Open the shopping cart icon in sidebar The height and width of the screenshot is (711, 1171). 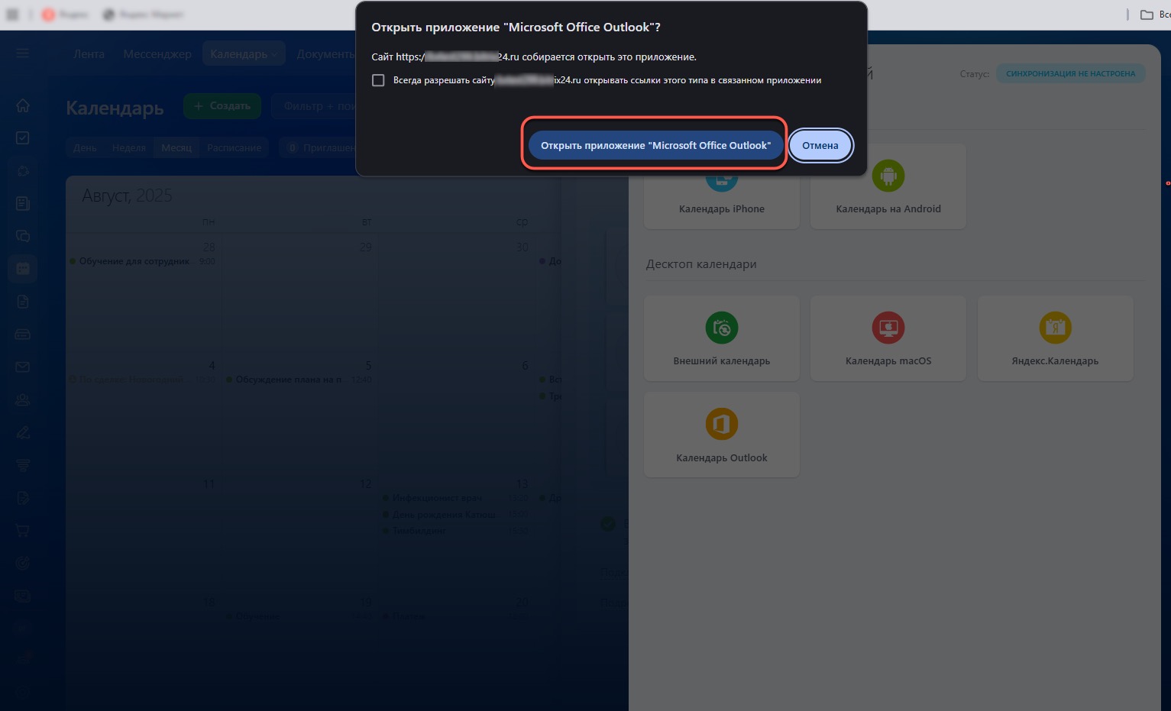pos(23,530)
